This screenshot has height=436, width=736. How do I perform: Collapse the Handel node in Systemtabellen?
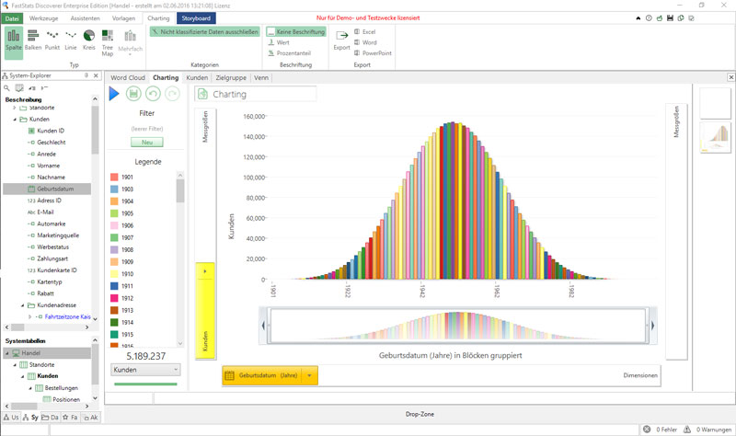coord(7,353)
